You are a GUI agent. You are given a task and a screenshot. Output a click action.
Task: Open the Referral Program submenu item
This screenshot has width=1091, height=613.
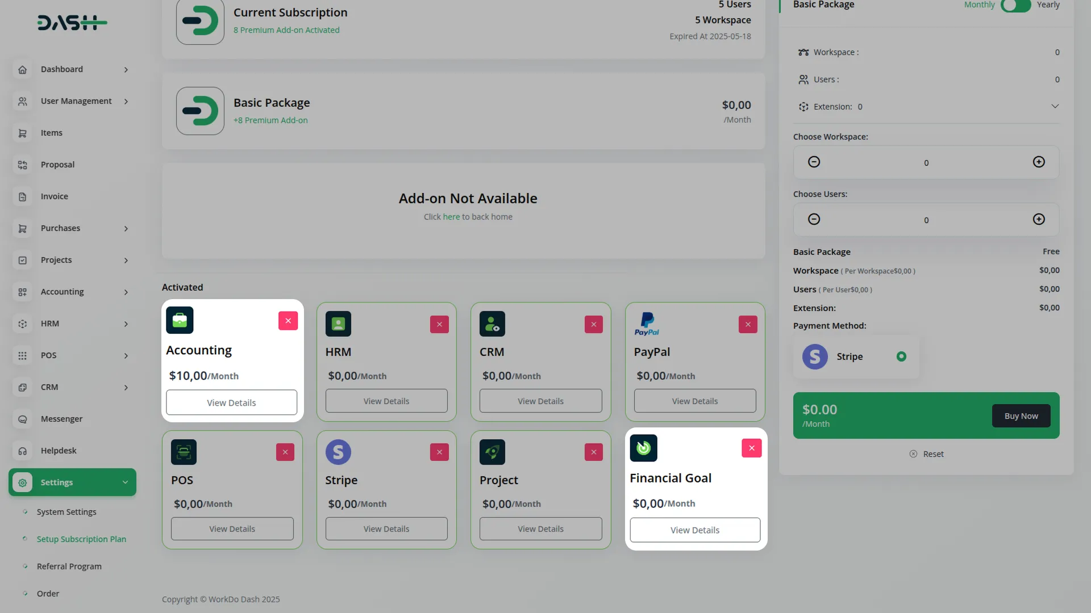(x=69, y=566)
